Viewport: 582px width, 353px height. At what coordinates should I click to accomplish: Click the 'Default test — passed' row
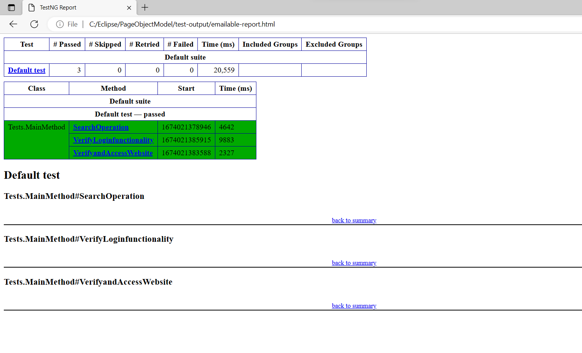(x=130, y=114)
